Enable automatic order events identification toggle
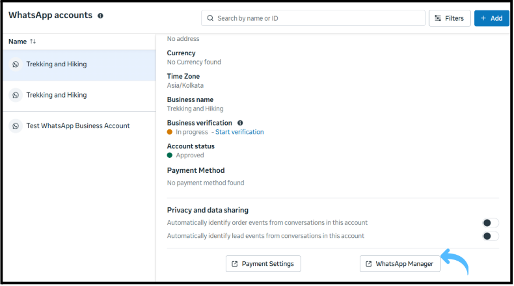Screen dimensions: 514x286 coord(491,223)
